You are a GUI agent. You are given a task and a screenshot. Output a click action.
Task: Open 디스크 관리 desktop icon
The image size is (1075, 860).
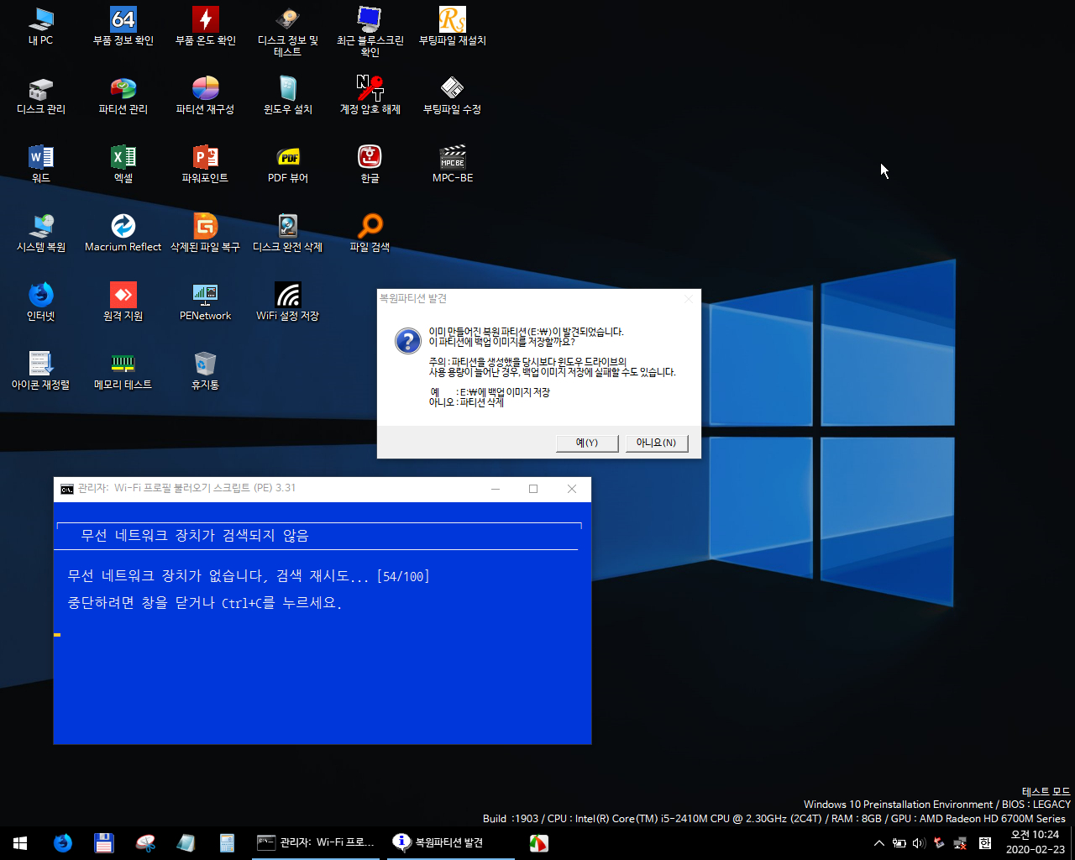coord(40,95)
